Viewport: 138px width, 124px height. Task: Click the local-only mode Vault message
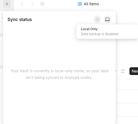(59, 74)
